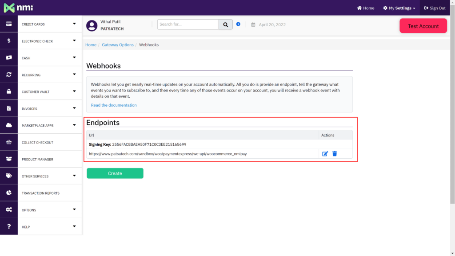The height and width of the screenshot is (256, 455).
Task: Click the edit endpoint pencil icon
Action: [x=325, y=154]
